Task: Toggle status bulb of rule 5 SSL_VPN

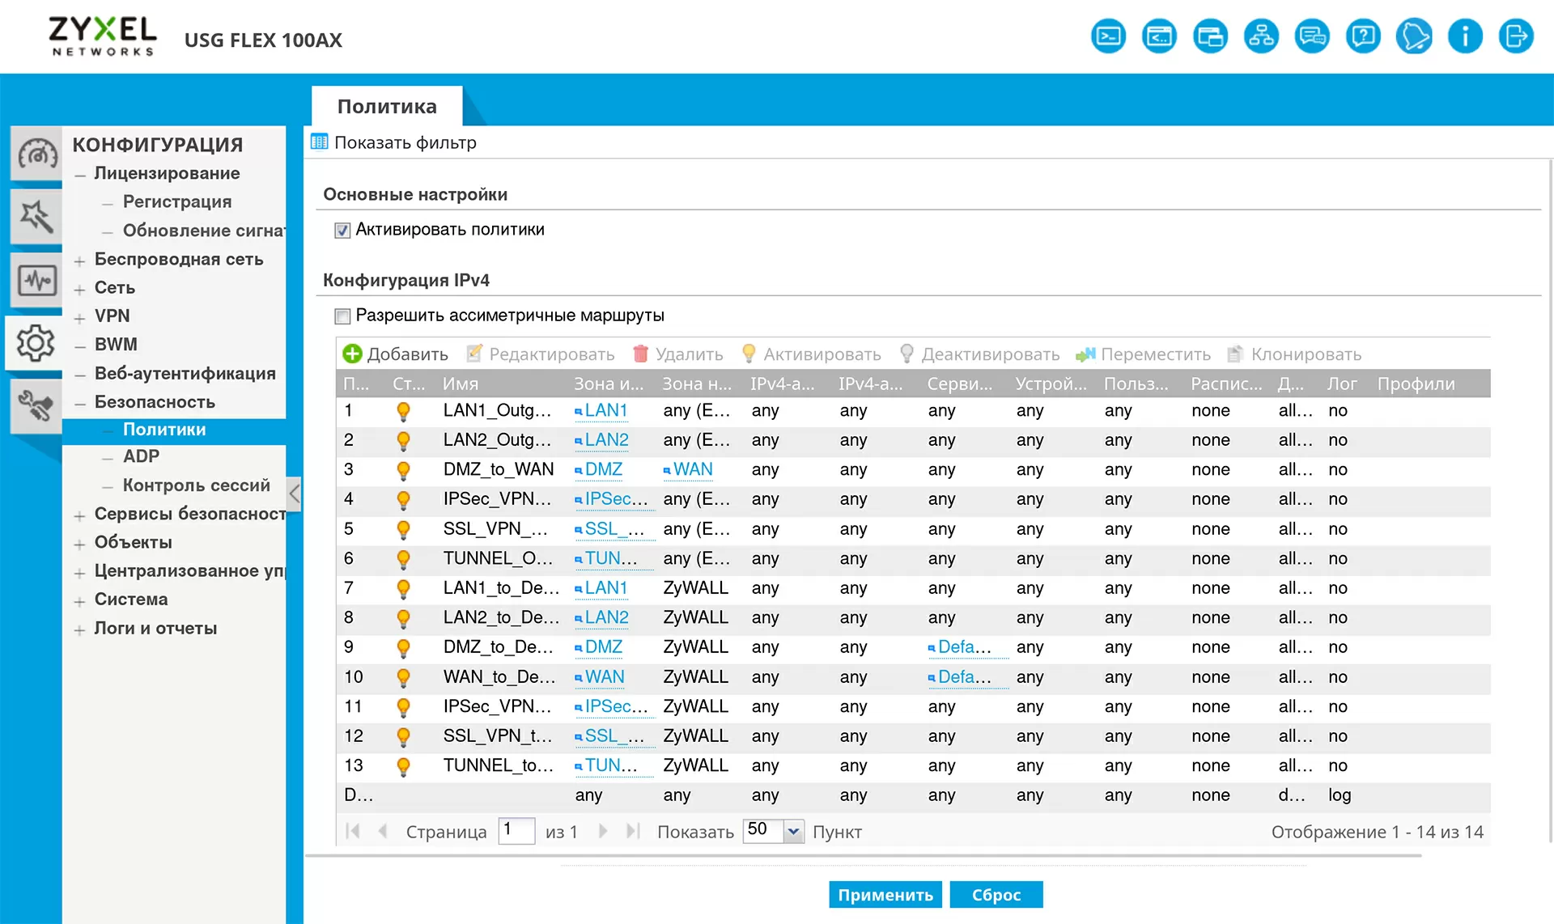Action: coord(403,529)
